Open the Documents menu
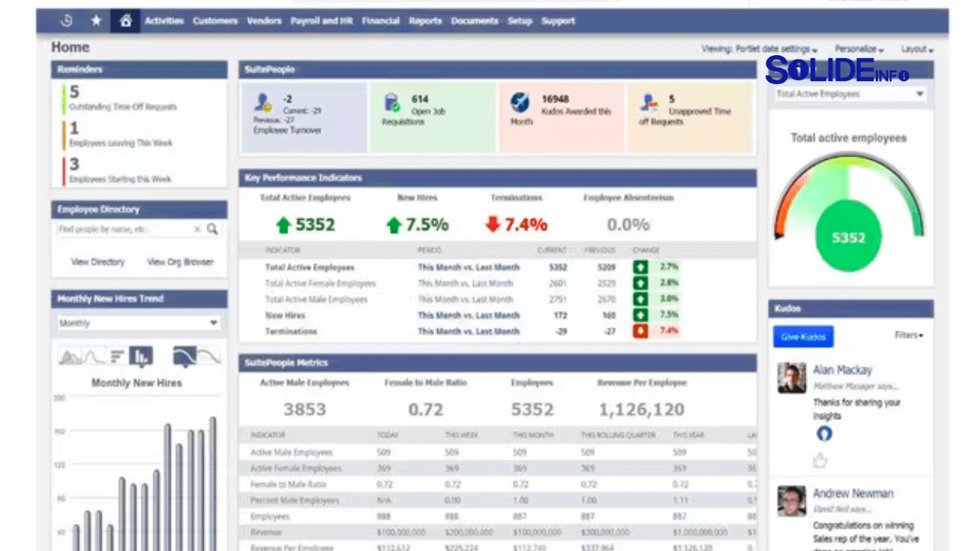 (475, 21)
